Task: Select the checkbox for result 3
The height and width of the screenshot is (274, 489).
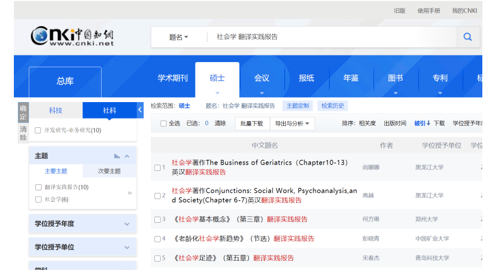Action: coord(158,220)
